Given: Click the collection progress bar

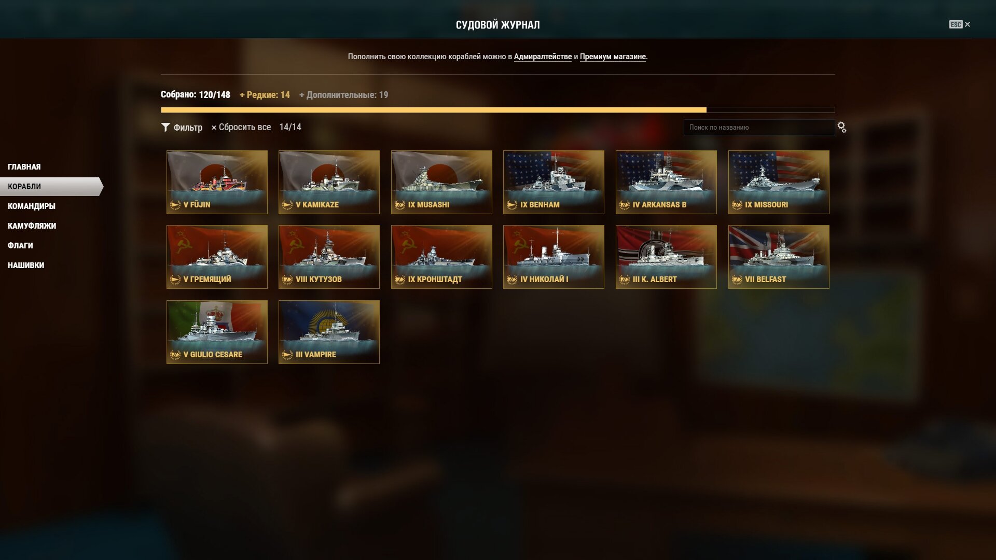Looking at the screenshot, I should tap(498, 110).
